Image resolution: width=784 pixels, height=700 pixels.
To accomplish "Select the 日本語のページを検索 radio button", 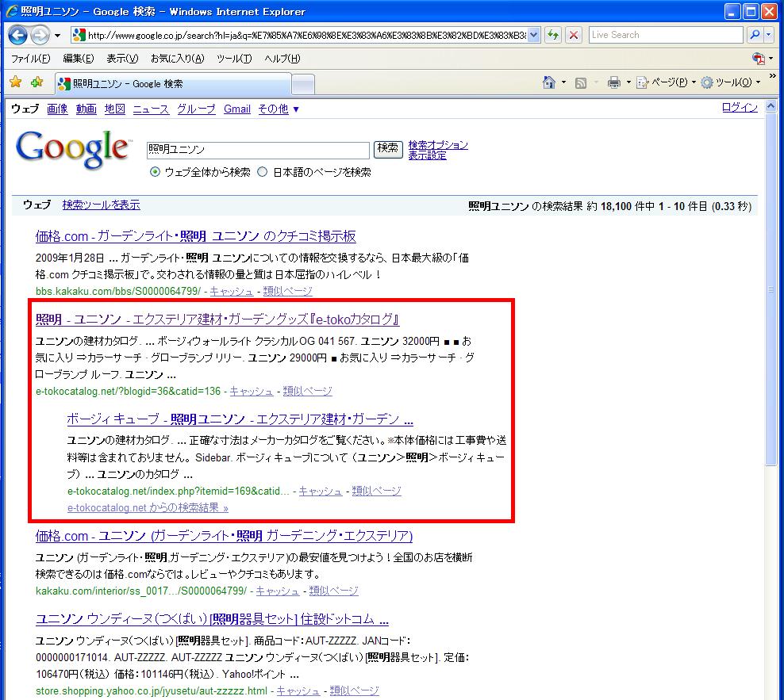I will coord(263,172).
